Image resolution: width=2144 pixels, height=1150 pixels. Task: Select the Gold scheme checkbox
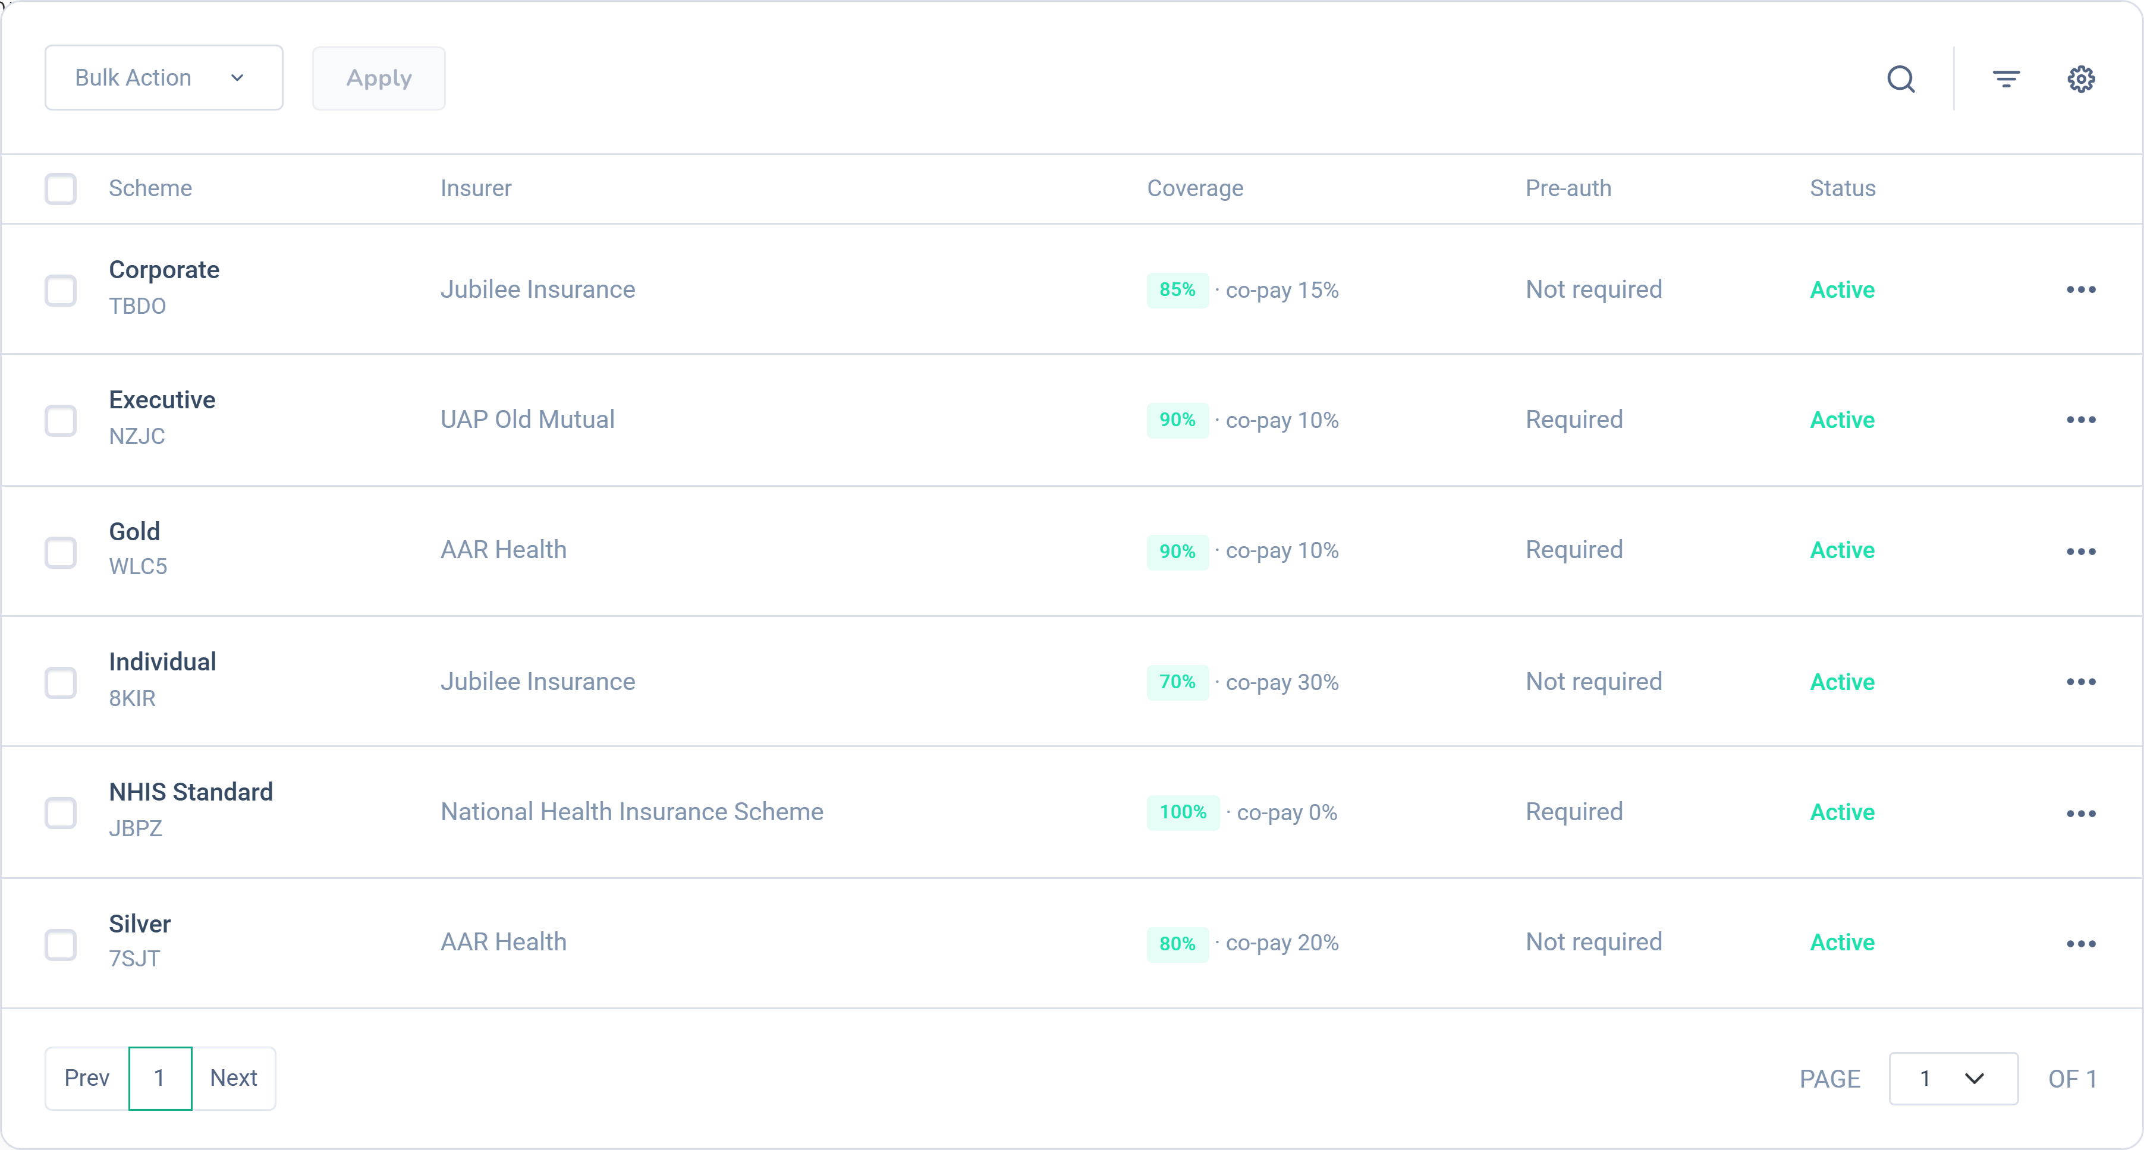point(61,553)
